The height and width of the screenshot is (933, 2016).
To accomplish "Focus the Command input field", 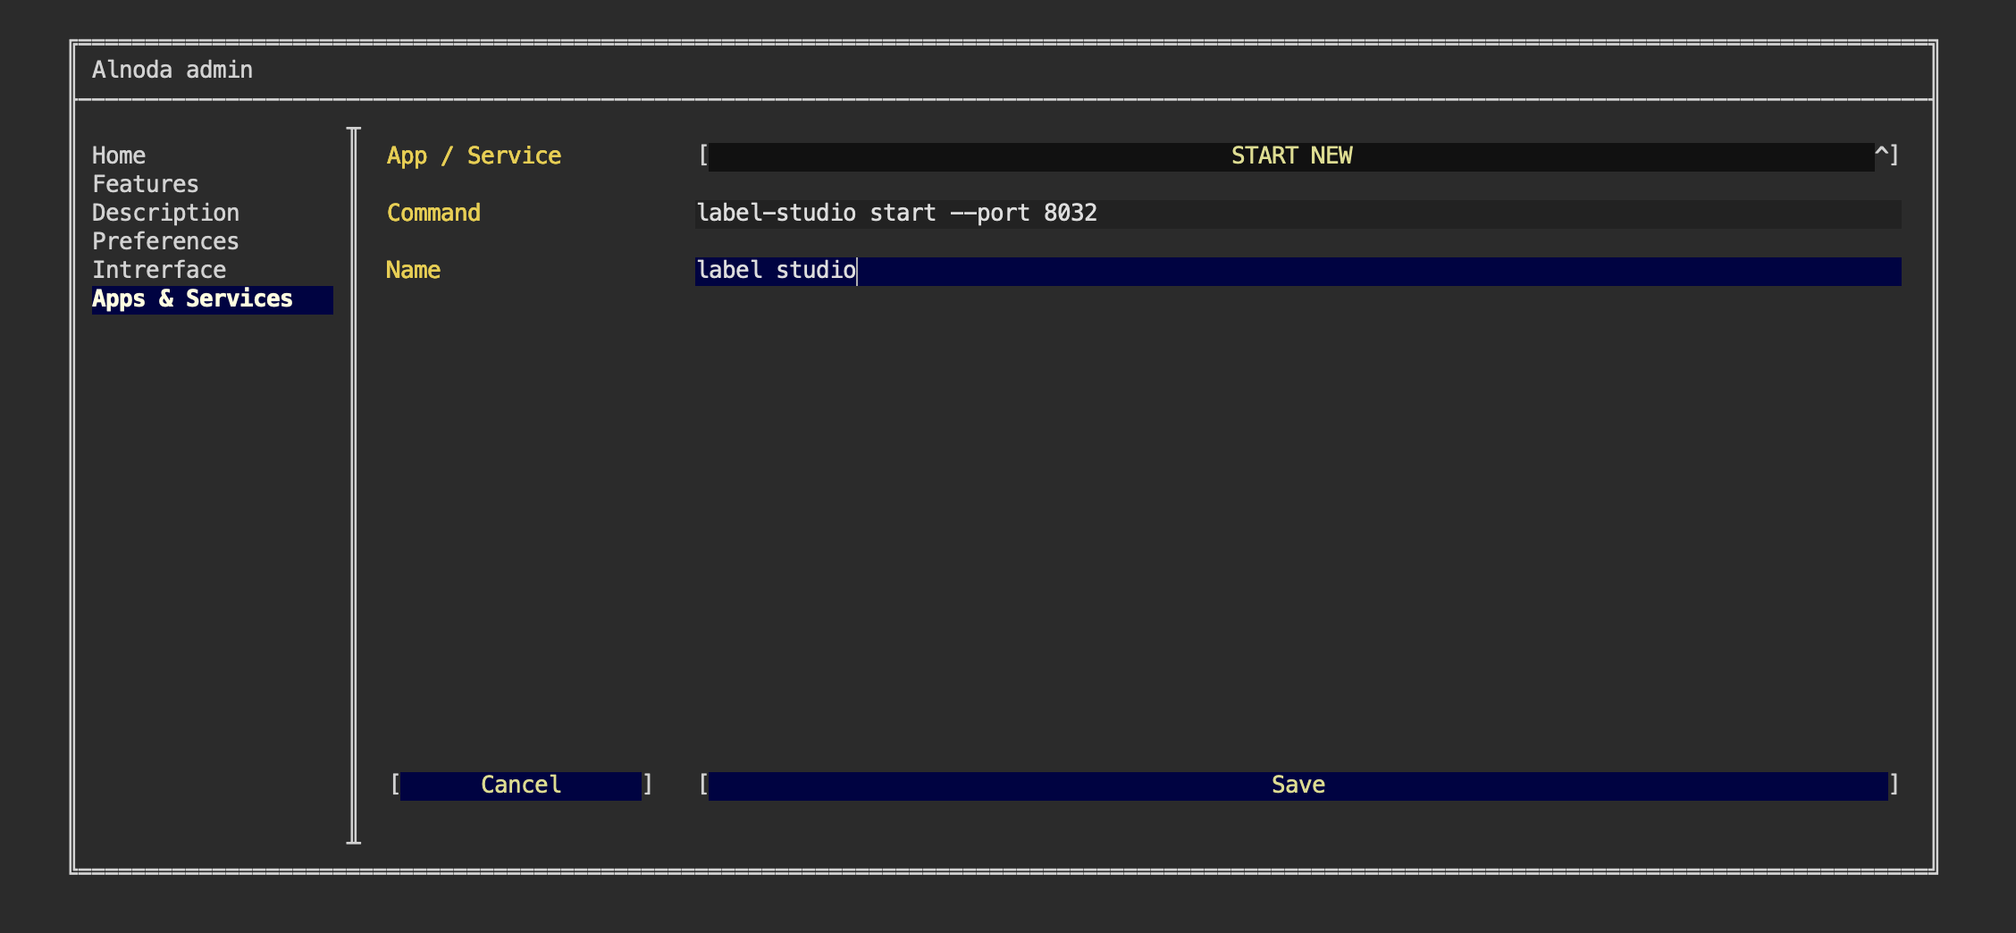I will pos(1298,214).
